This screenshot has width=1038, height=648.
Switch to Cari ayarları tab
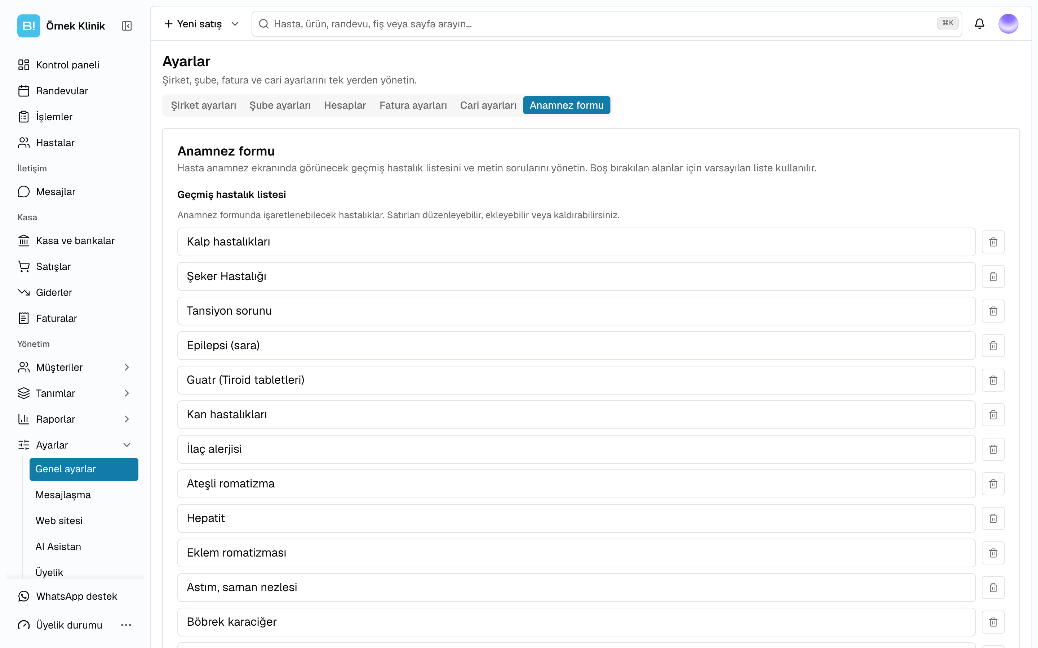click(488, 105)
